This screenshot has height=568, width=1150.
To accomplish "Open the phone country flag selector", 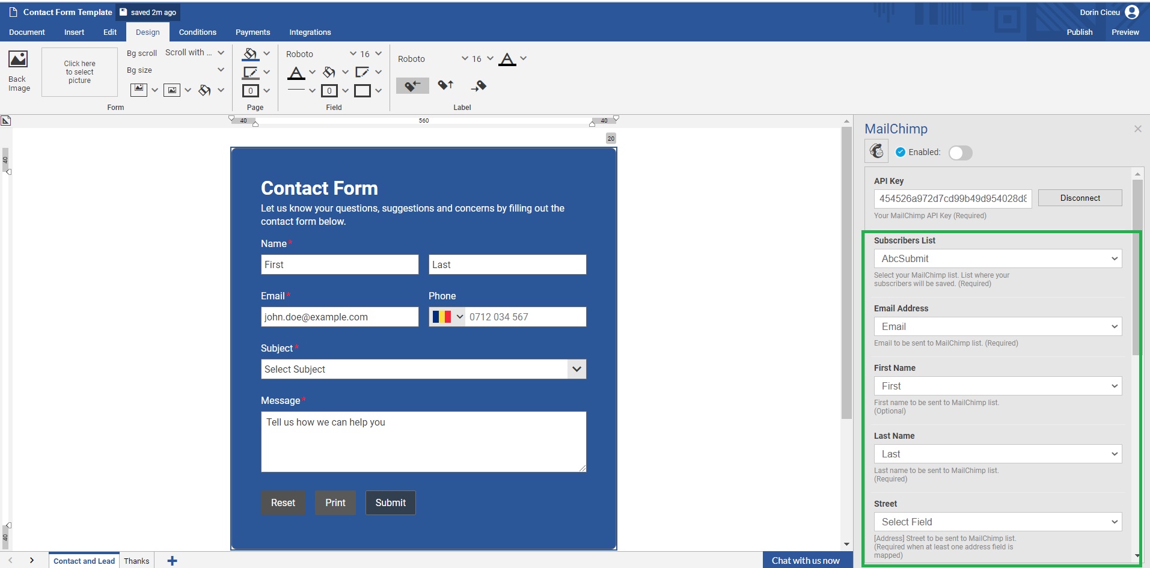I will pyautogui.click(x=447, y=317).
